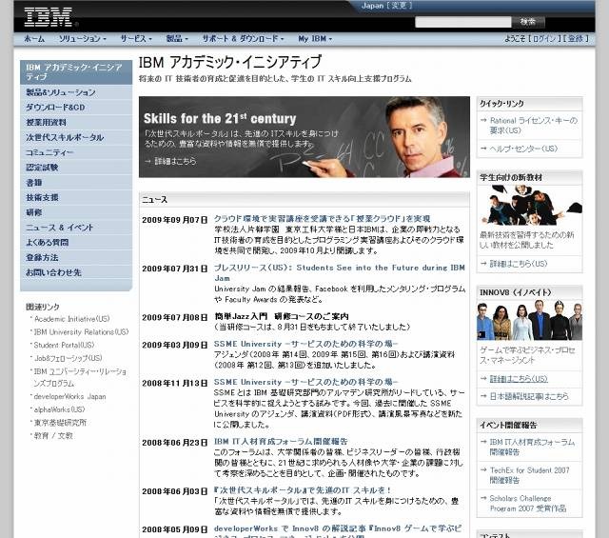The height and width of the screenshot is (538, 609).
Task: Click the INNOV8 game characters image
Action: click(529, 320)
